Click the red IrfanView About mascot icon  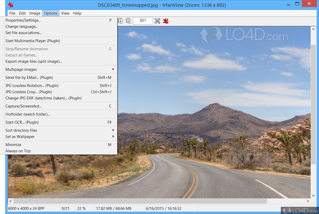(x=166, y=21)
